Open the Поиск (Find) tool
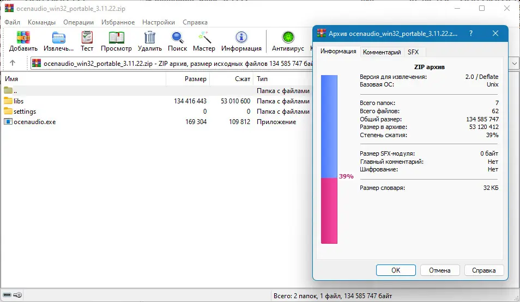This screenshot has height=302, width=520. (x=178, y=38)
